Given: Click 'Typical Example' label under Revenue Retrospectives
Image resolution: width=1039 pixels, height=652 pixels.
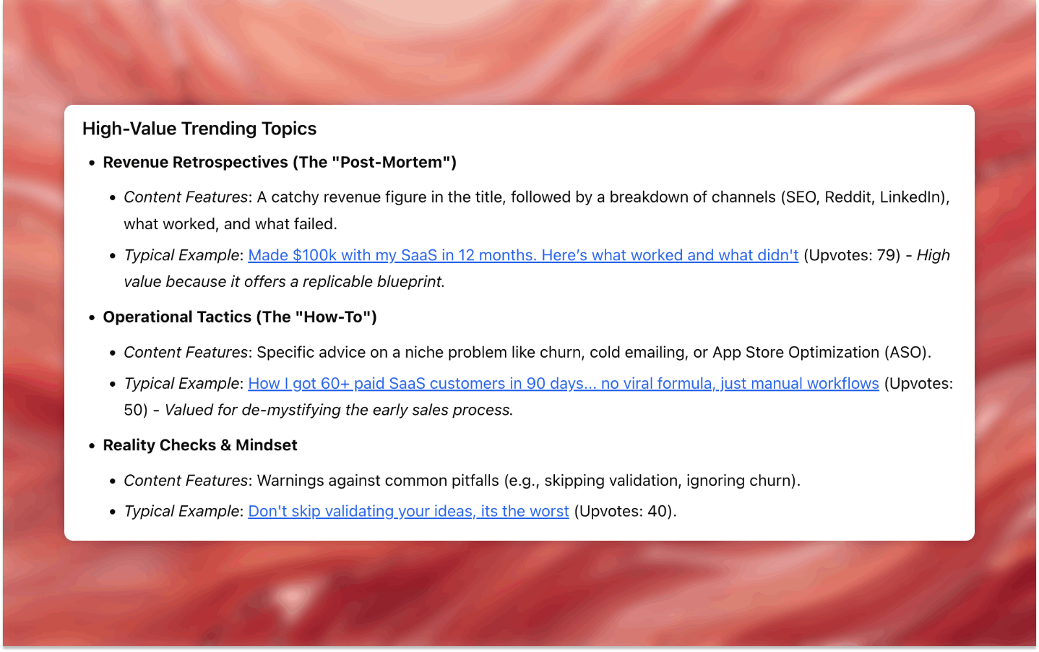Looking at the screenshot, I should (x=181, y=255).
